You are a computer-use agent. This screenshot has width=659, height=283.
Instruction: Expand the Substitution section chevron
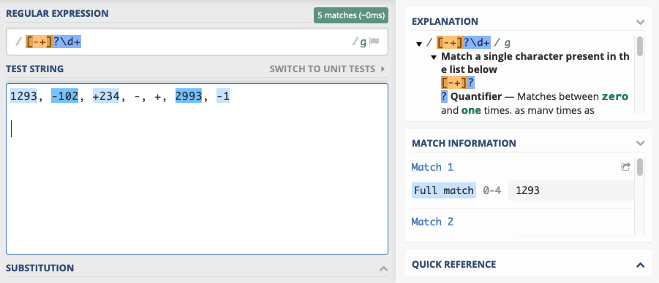coord(383,268)
